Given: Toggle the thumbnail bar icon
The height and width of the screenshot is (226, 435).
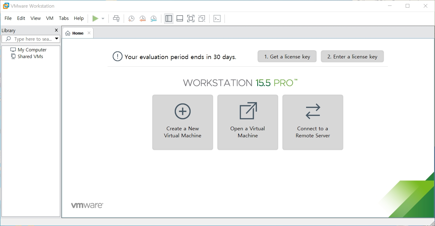Looking at the screenshot, I should [x=180, y=19].
